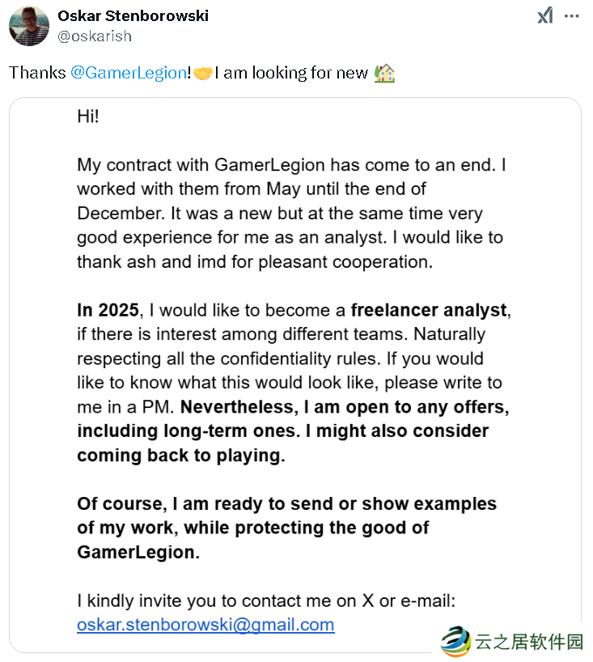Click the house emoji after "new"

point(384,73)
